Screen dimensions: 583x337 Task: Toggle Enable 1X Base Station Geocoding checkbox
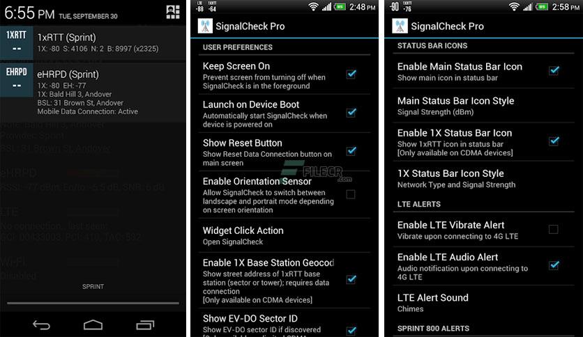(x=351, y=279)
